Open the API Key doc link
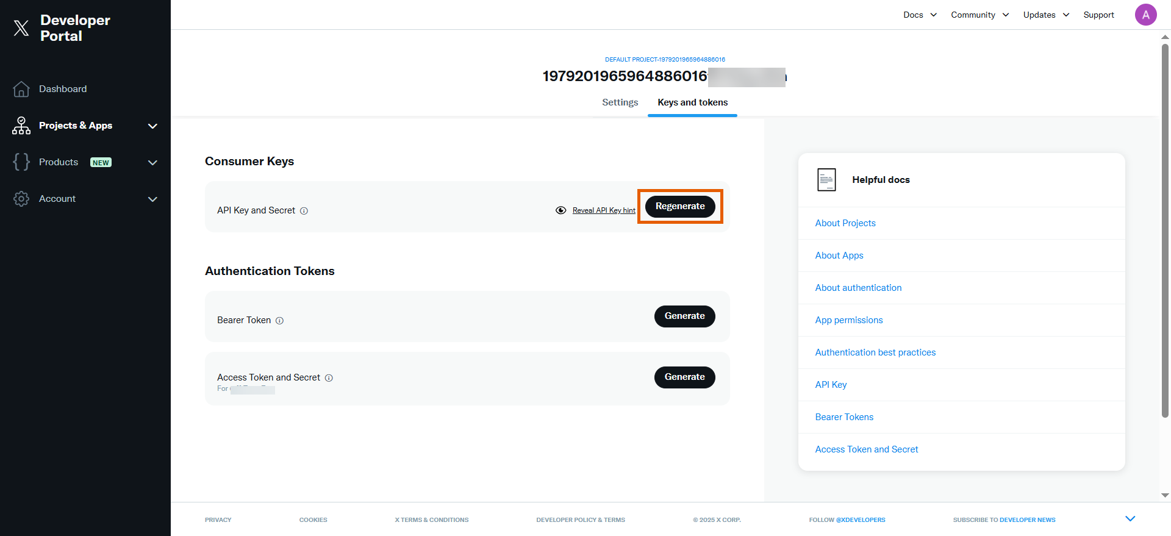 831,385
